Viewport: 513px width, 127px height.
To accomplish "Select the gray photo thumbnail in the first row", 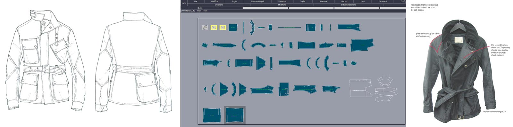I will 205,28.
